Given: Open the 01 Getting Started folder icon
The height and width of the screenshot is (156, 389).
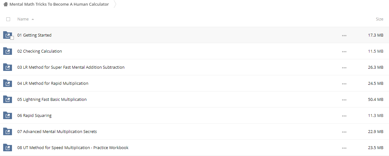Looking at the screenshot, I should (x=8, y=35).
